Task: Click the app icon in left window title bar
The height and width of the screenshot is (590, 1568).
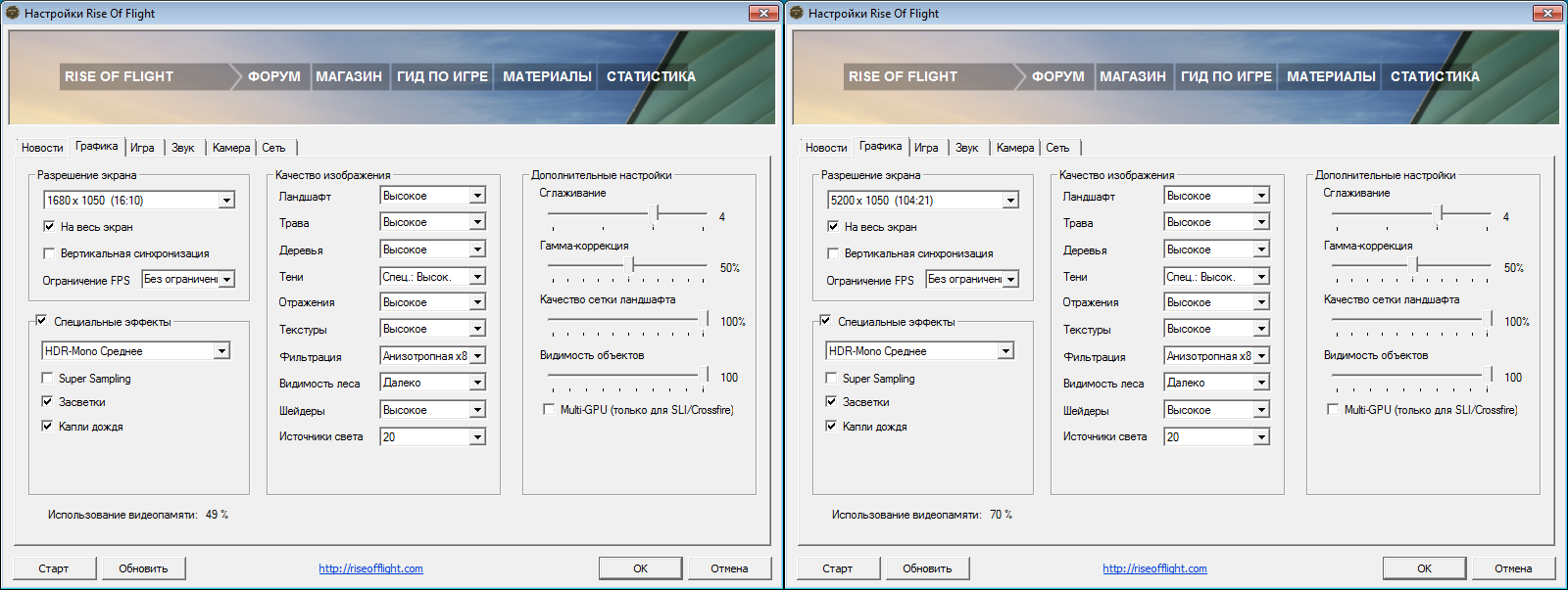Action: (13, 13)
